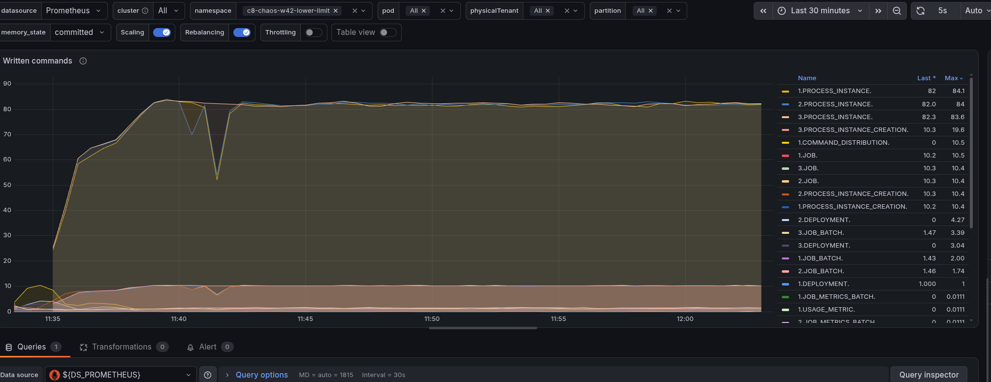Viewport: 991px width, 382px height.
Task: Click the Prometheus flame data source icon
Action: point(55,375)
